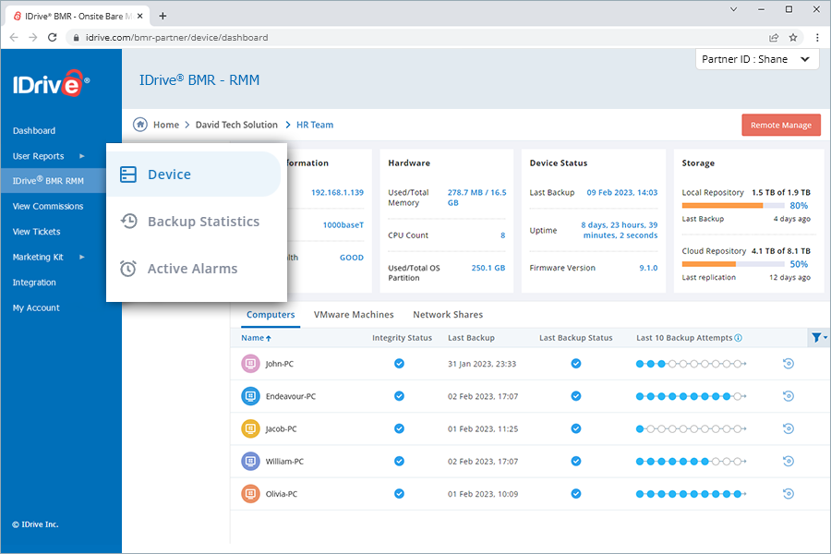The height and width of the screenshot is (554, 831).
Task: Select the Device icon in flyout menu
Action: pyautogui.click(x=128, y=175)
